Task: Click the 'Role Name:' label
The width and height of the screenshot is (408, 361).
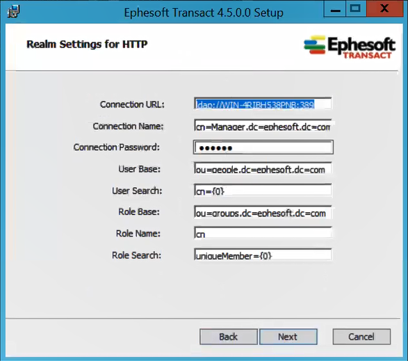Action: coord(138,234)
